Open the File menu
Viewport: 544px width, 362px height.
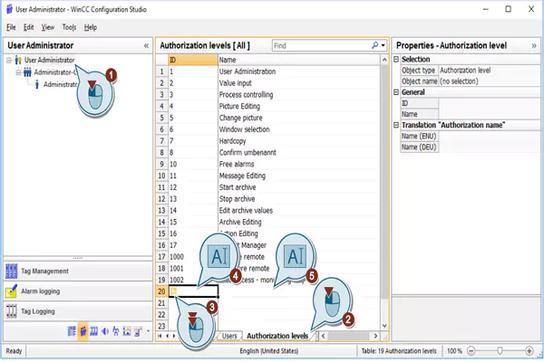[11, 27]
